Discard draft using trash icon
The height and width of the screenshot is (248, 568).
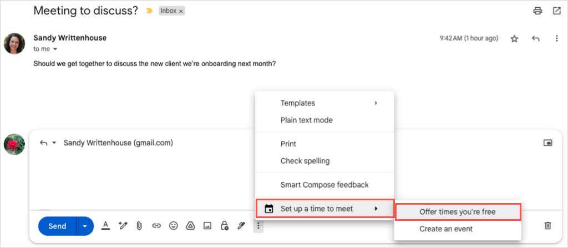(547, 225)
